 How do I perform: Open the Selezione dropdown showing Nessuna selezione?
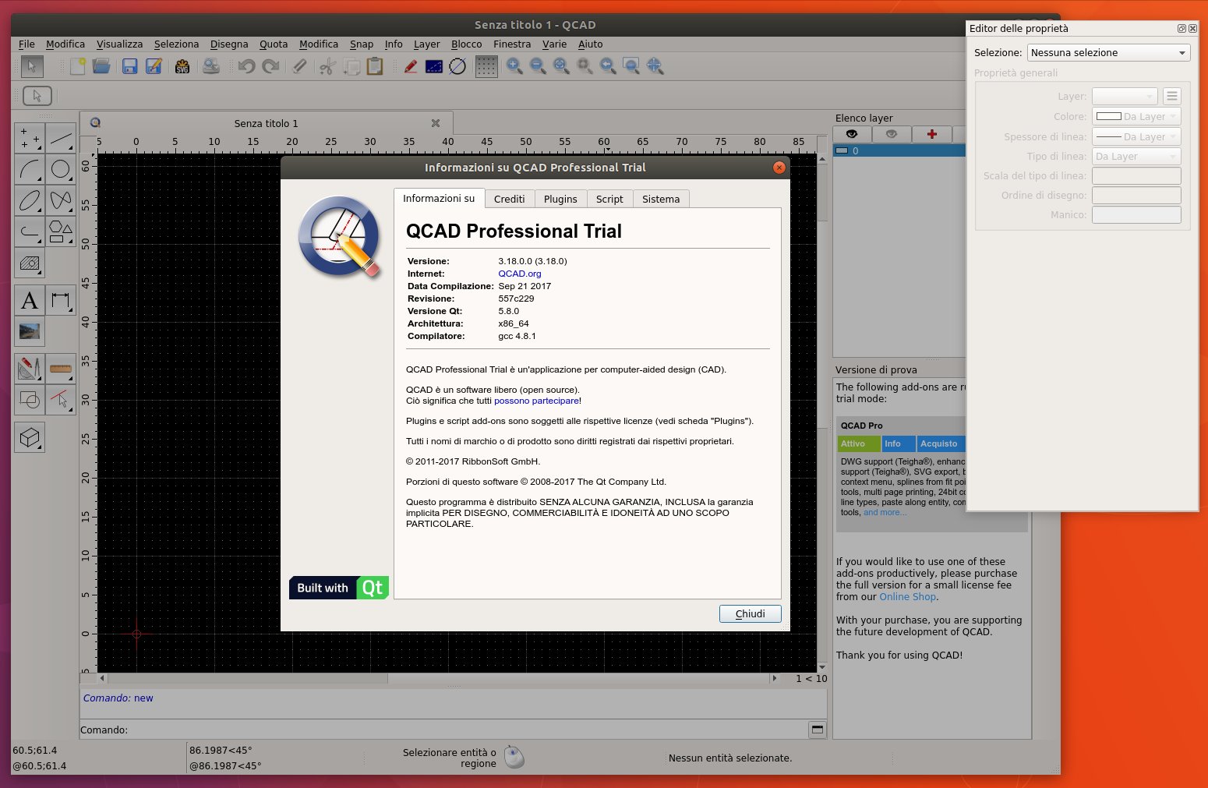click(1108, 52)
